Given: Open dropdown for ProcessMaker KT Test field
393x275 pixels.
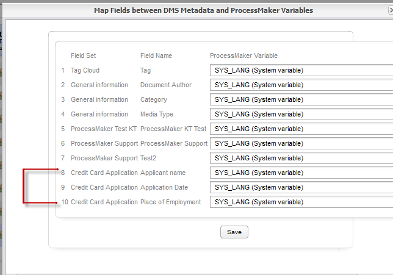Looking at the screenshot, I should [301, 129].
